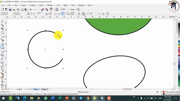Select the Eyedropper tool
This screenshot has height=101, width=180.
tap(2, 77)
